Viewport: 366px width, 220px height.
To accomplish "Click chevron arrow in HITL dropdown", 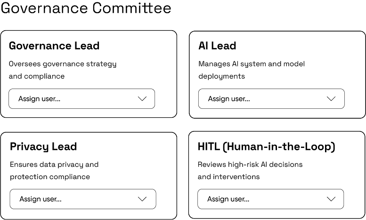I will 330,199.
